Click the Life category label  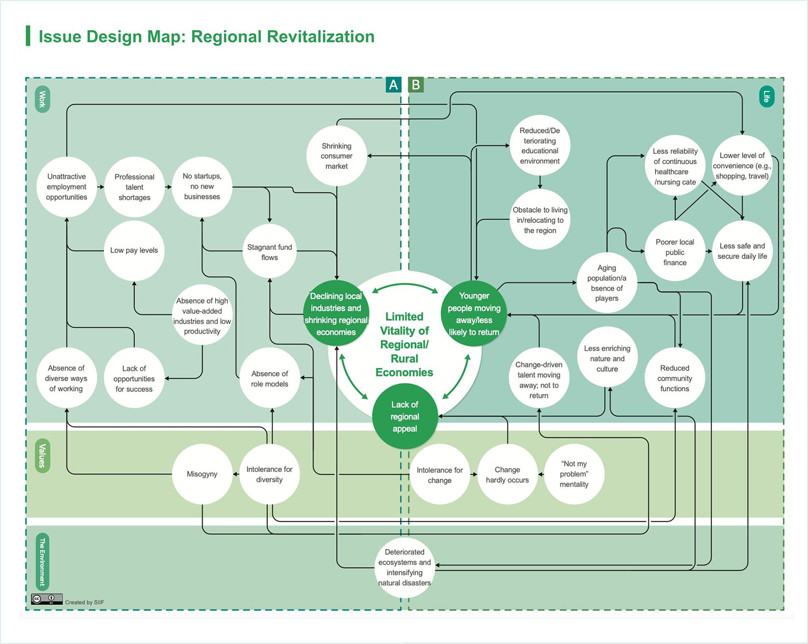[766, 97]
